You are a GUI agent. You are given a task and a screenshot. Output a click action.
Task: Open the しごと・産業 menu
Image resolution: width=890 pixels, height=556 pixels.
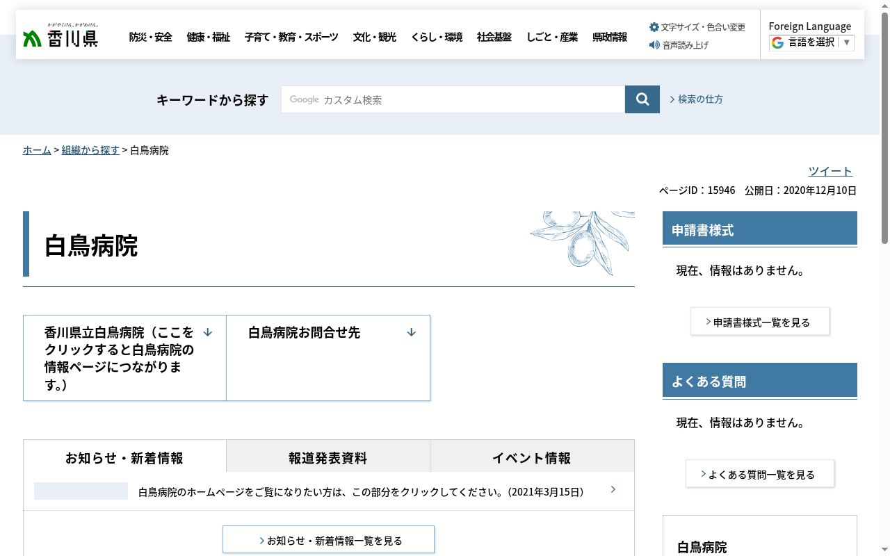coord(552,37)
